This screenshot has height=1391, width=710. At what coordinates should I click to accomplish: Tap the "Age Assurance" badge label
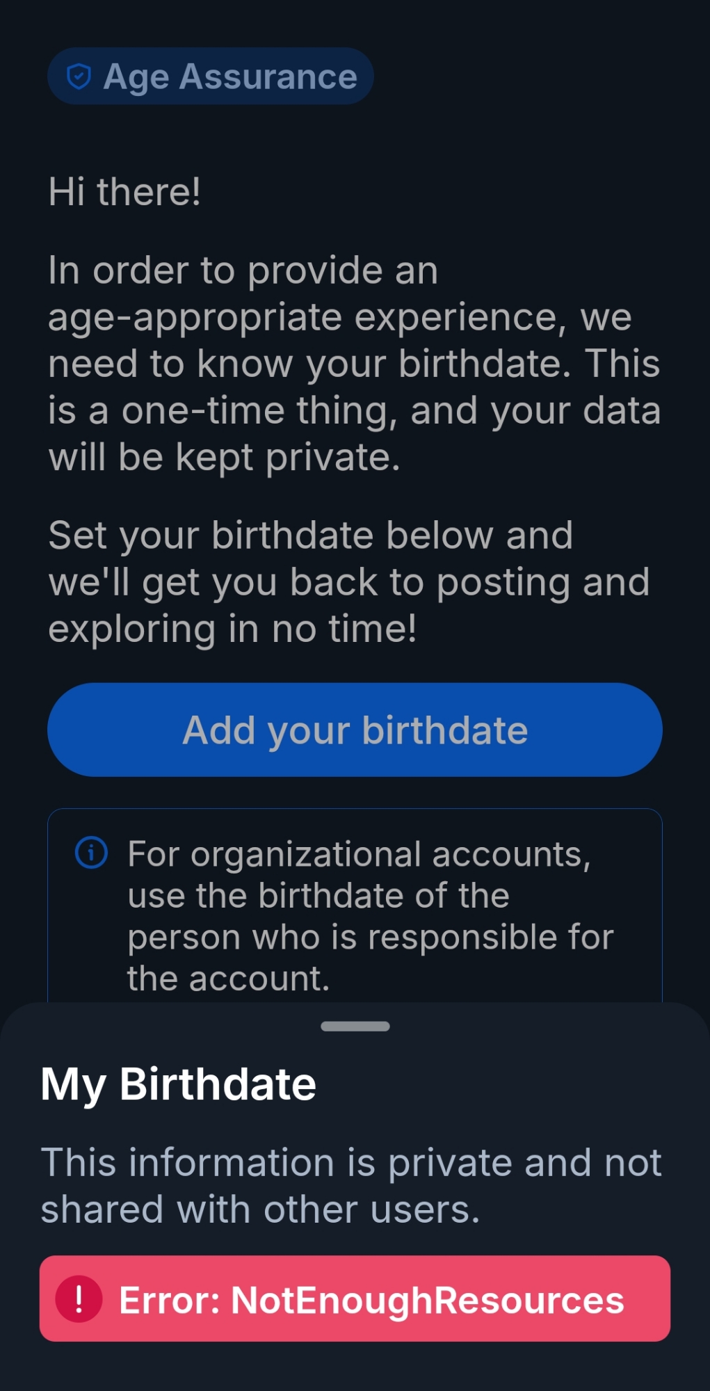[229, 77]
